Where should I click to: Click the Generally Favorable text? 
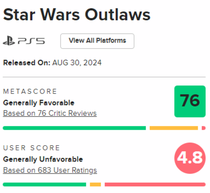[x=39, y=103]
